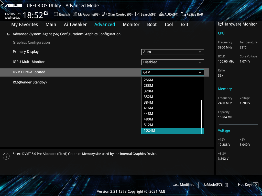Click the DVMT list scrollbar thumb
Viewport: 262px width, 196px height.
coord(202,117)
